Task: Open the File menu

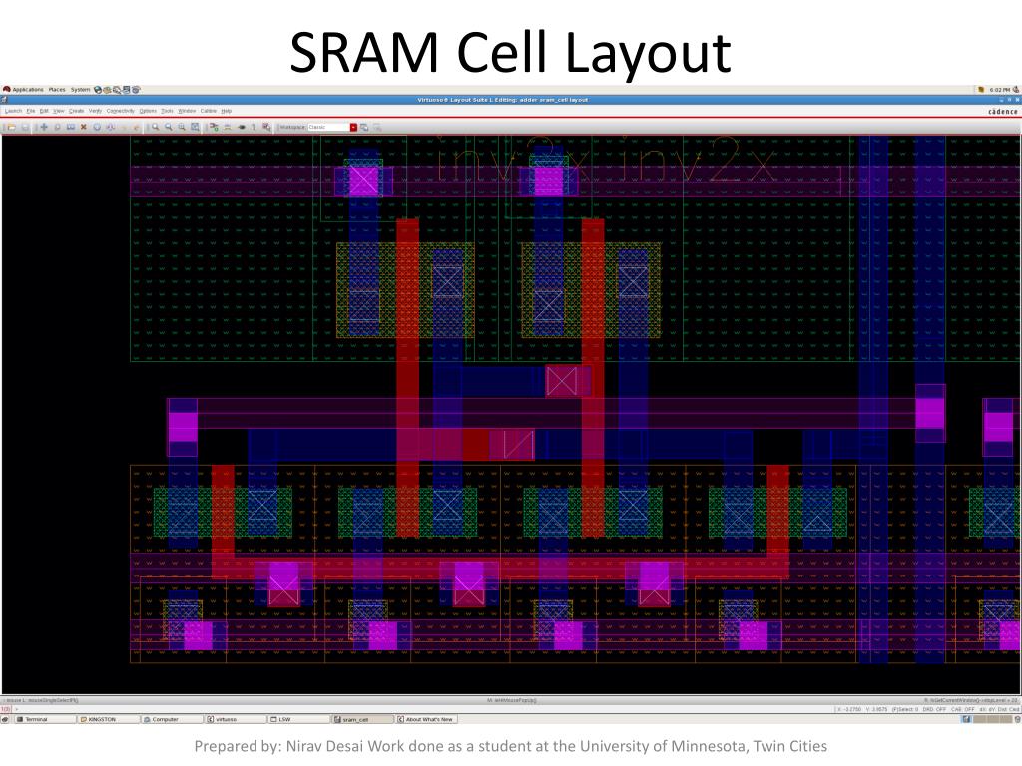Action: pyautogui.click(x=31, y=111)
